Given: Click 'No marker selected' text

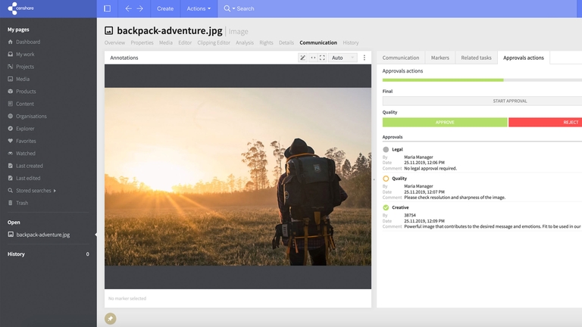Looking at the screenshot, I should [x=127, y=298].
